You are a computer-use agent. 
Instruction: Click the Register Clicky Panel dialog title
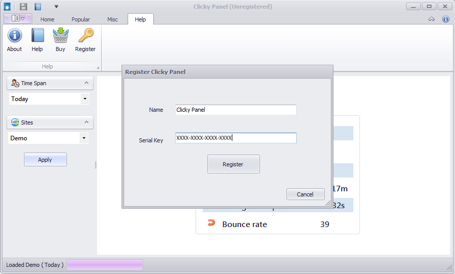click(x=155, y=72)
